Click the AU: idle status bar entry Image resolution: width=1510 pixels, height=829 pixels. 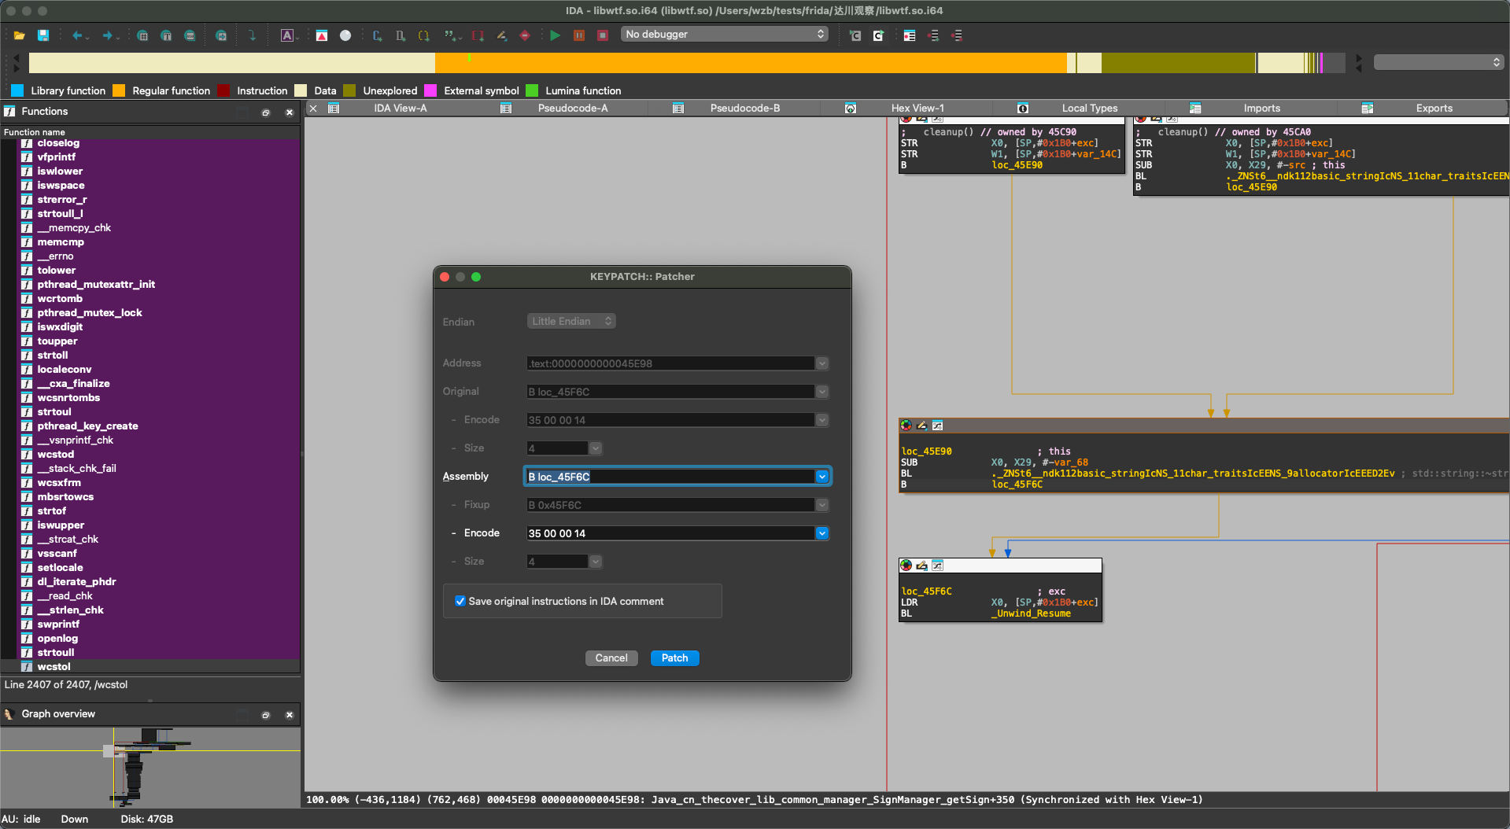click(21, 820)
